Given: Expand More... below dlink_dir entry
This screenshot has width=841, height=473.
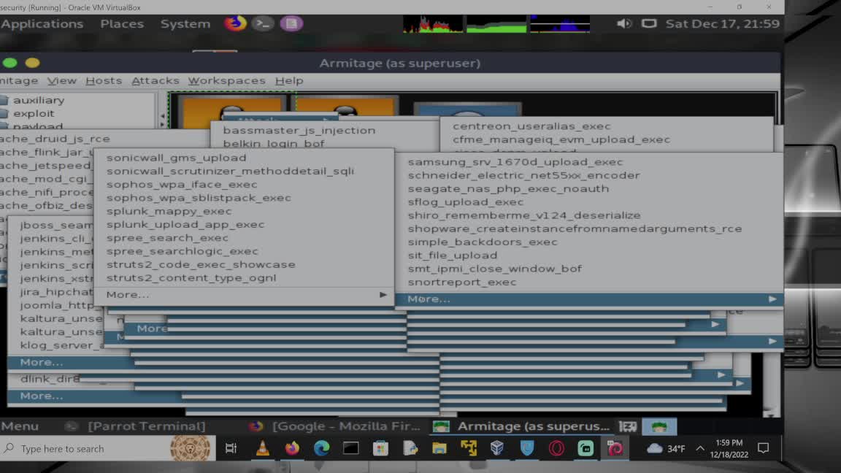Looking at the screenshot, I should [95, 396].
